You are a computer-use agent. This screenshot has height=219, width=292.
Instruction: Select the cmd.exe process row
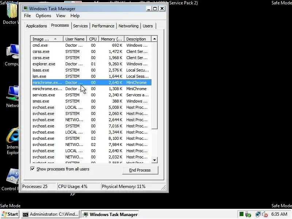[91, 45]
